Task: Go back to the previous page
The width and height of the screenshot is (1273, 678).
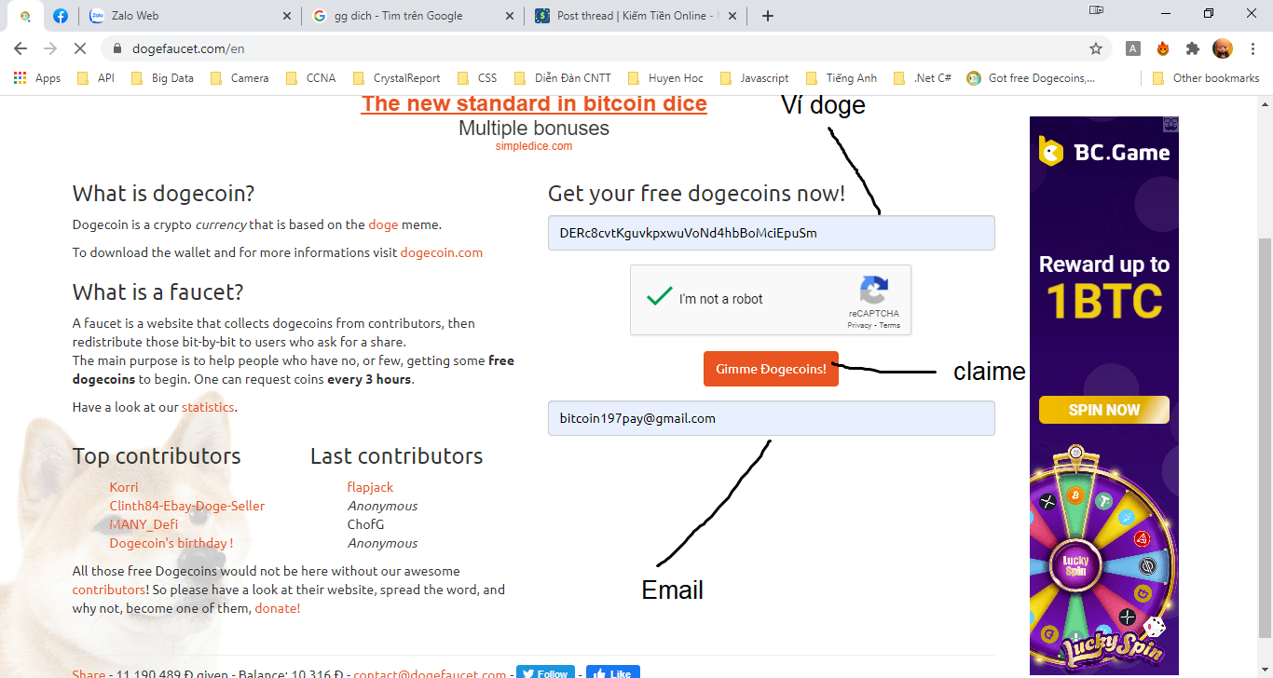Action: click(x=21, y=48)
